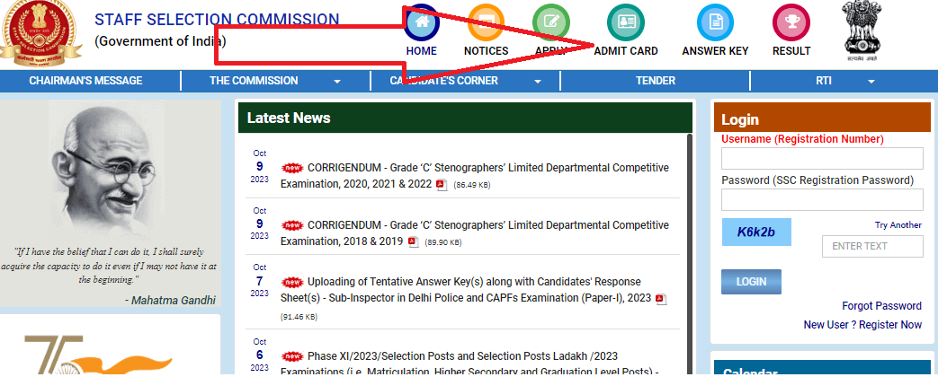
Task: Open the Forgot Password link
Action: click(881, 306)
